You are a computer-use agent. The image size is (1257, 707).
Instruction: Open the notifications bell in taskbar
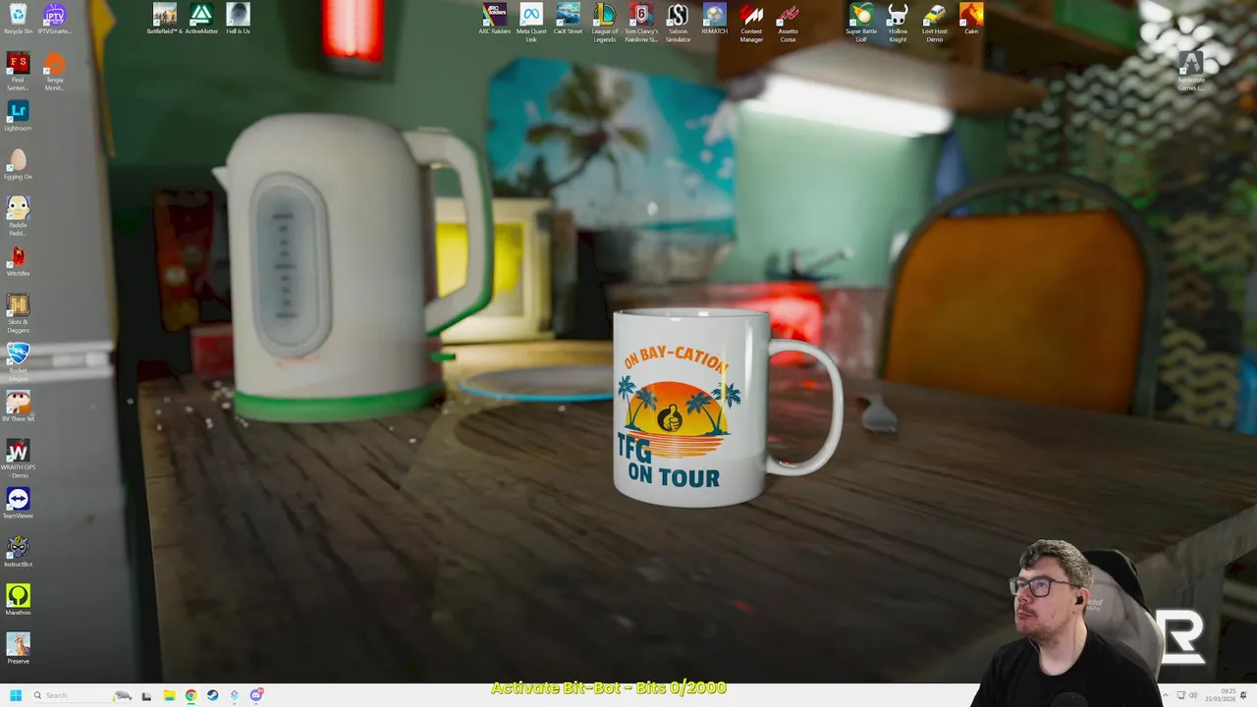pyautogui.click(x=1243, y=695)
